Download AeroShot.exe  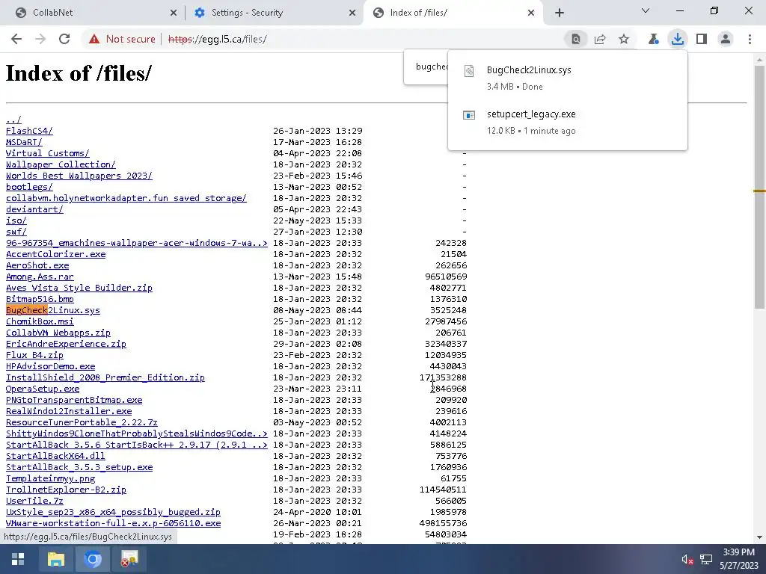[37, 265]
